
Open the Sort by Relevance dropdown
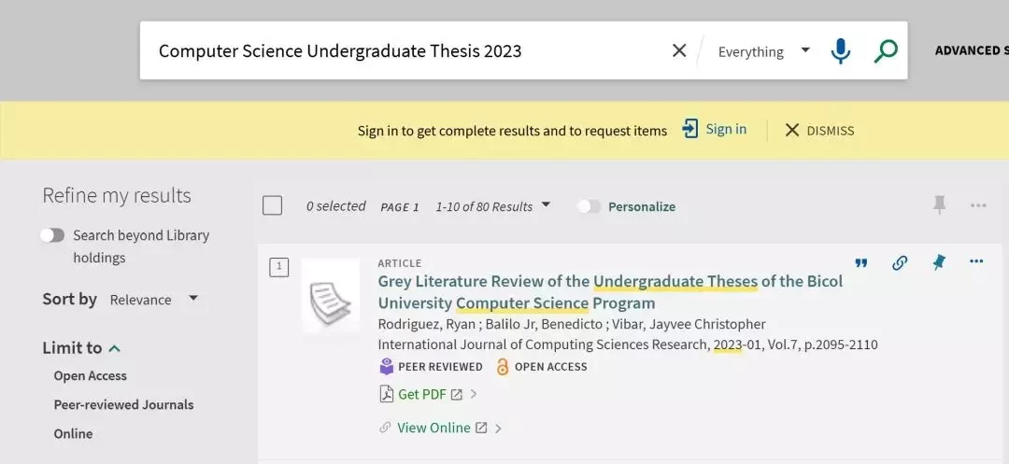[x=154, y=300]
